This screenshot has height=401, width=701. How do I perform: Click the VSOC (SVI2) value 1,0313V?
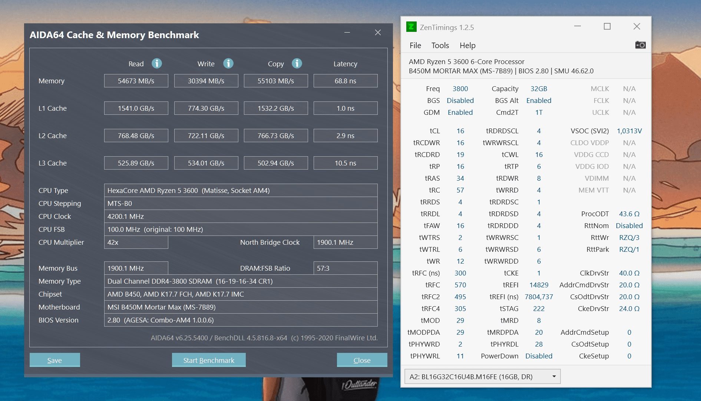coord(629,131)
